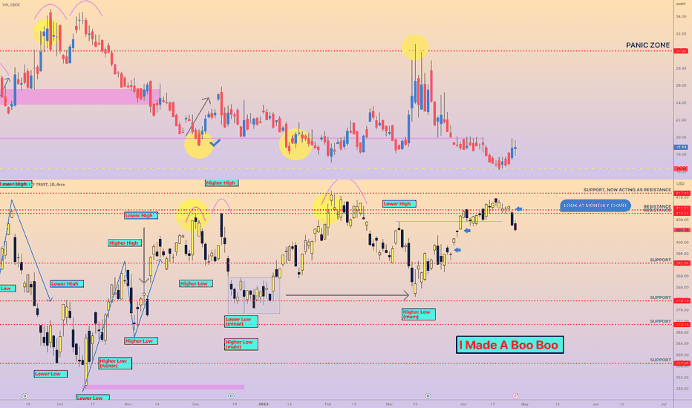Select the PANIC ZONE text label
The width and height of the screenshot is (692, 408).
coord(648,45)
